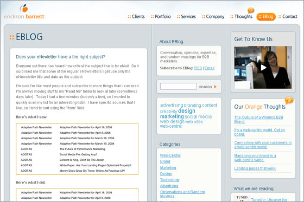Viewport: 304px width, 202px height.
Task: Click the orange search arrow icon
Action: (215, 87)
